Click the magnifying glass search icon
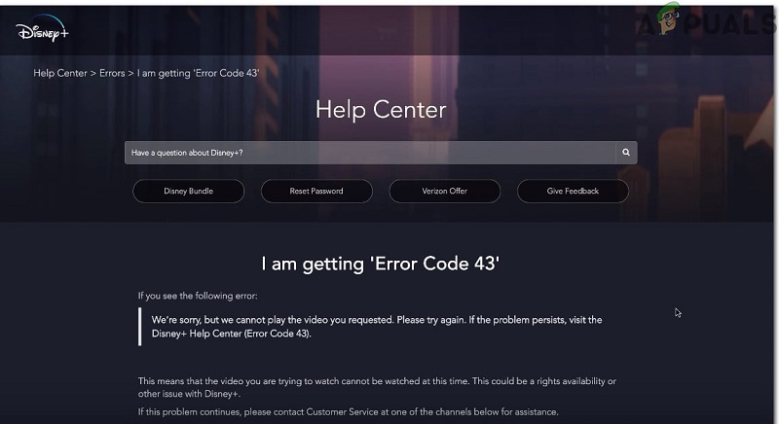The height and width of the screenshot is (424, 779). coord(626,153)
